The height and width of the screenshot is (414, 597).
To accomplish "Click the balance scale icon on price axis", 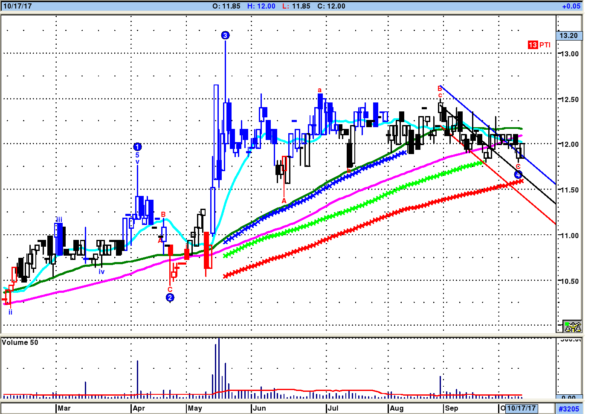I will [x=572, y=327].
